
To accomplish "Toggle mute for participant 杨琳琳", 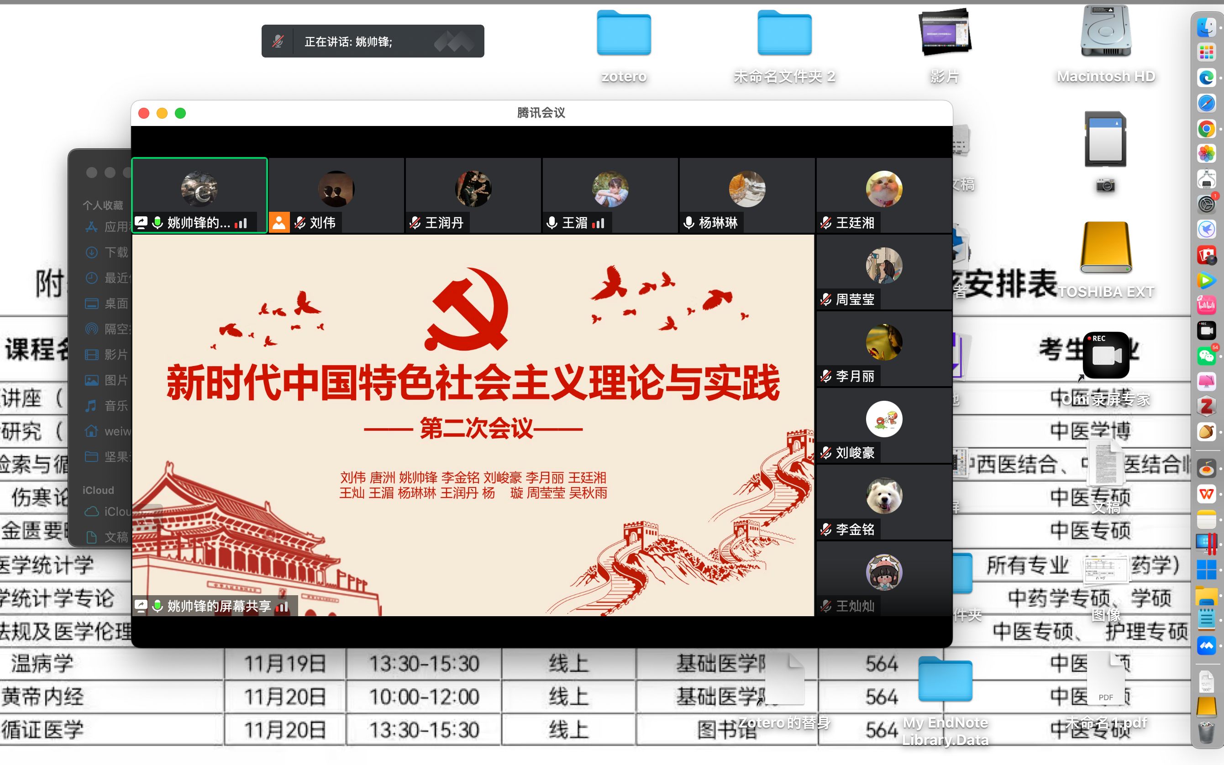I will click(688, 222).
